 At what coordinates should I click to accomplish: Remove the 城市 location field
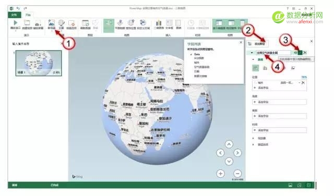tap(303, 82)
